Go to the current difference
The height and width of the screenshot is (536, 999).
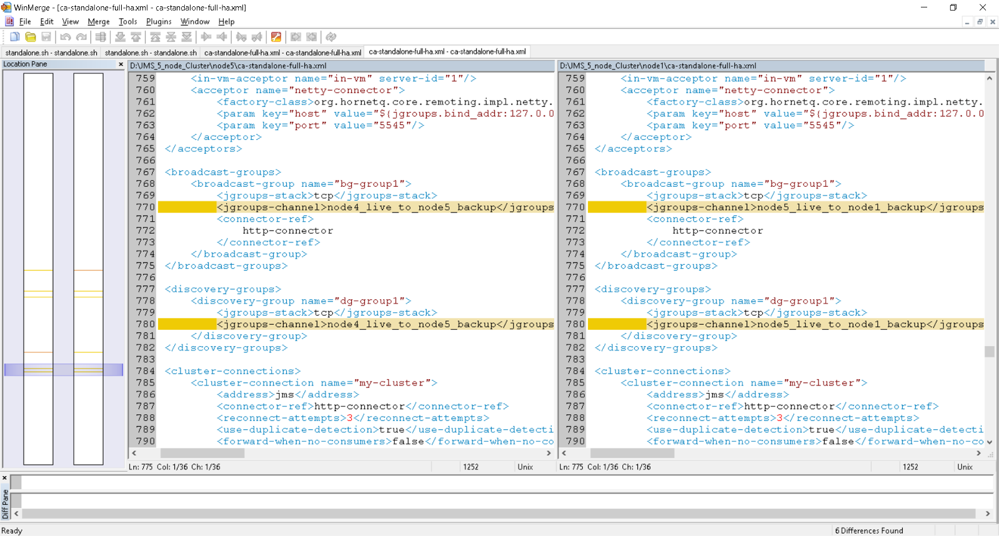pos(171,37)
